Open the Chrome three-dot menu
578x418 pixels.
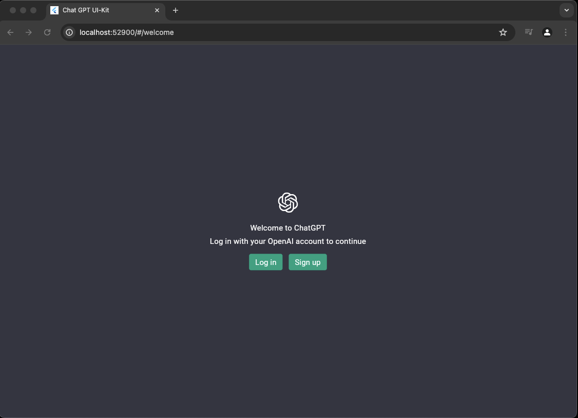coord(566,32)
